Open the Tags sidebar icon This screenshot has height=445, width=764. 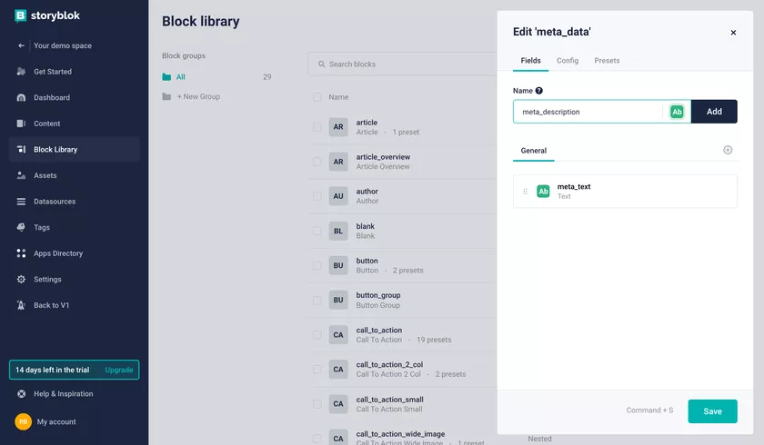coord(21,227)
